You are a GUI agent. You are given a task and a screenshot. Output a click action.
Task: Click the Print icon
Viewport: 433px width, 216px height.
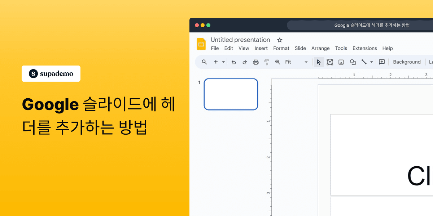pyautogui.click(x=256, y=62)
